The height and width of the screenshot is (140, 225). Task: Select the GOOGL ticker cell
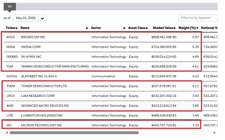(12, 76)
